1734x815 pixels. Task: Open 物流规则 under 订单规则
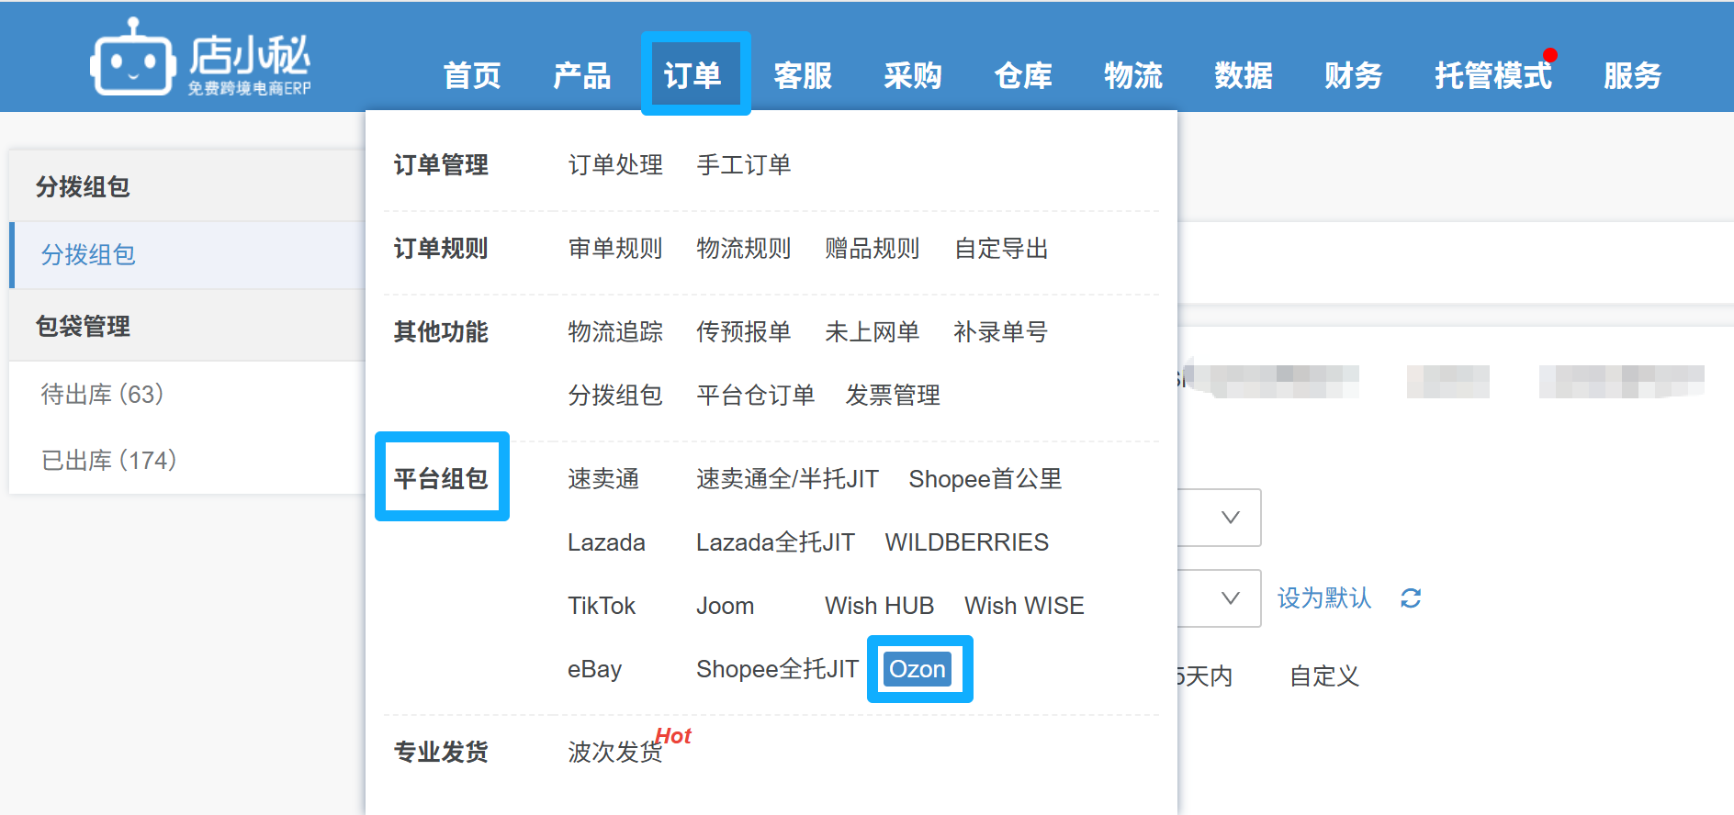(744, 248)
